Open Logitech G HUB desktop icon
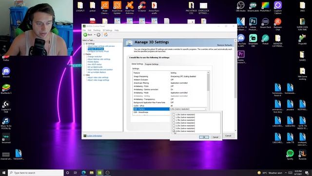Screen dimensions: 312x176 tap(6, 107)
